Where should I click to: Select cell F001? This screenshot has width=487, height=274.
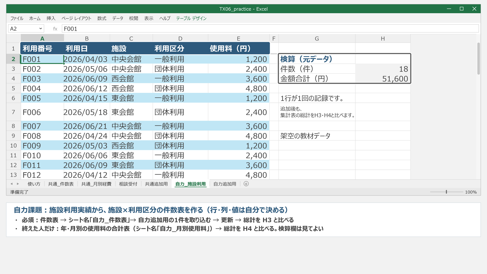point(42,59)
